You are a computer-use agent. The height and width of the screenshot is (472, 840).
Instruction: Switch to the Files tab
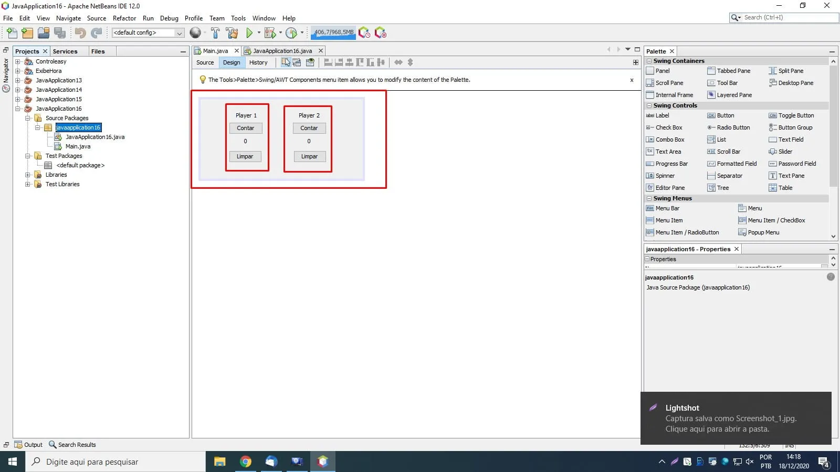[98, 51]
